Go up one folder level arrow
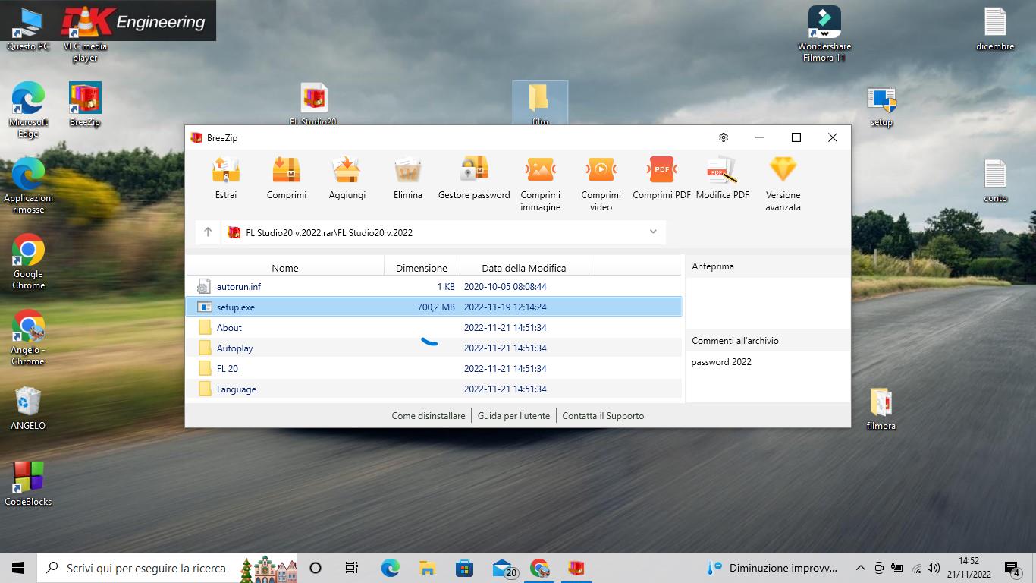The height and width of the screenshot is (583, 1036). pos(208,232)
